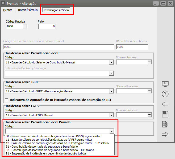175x159 pixels.
Task: Choose option 32 - Contribuição descontada 13º salário
Action: [60, 150]
